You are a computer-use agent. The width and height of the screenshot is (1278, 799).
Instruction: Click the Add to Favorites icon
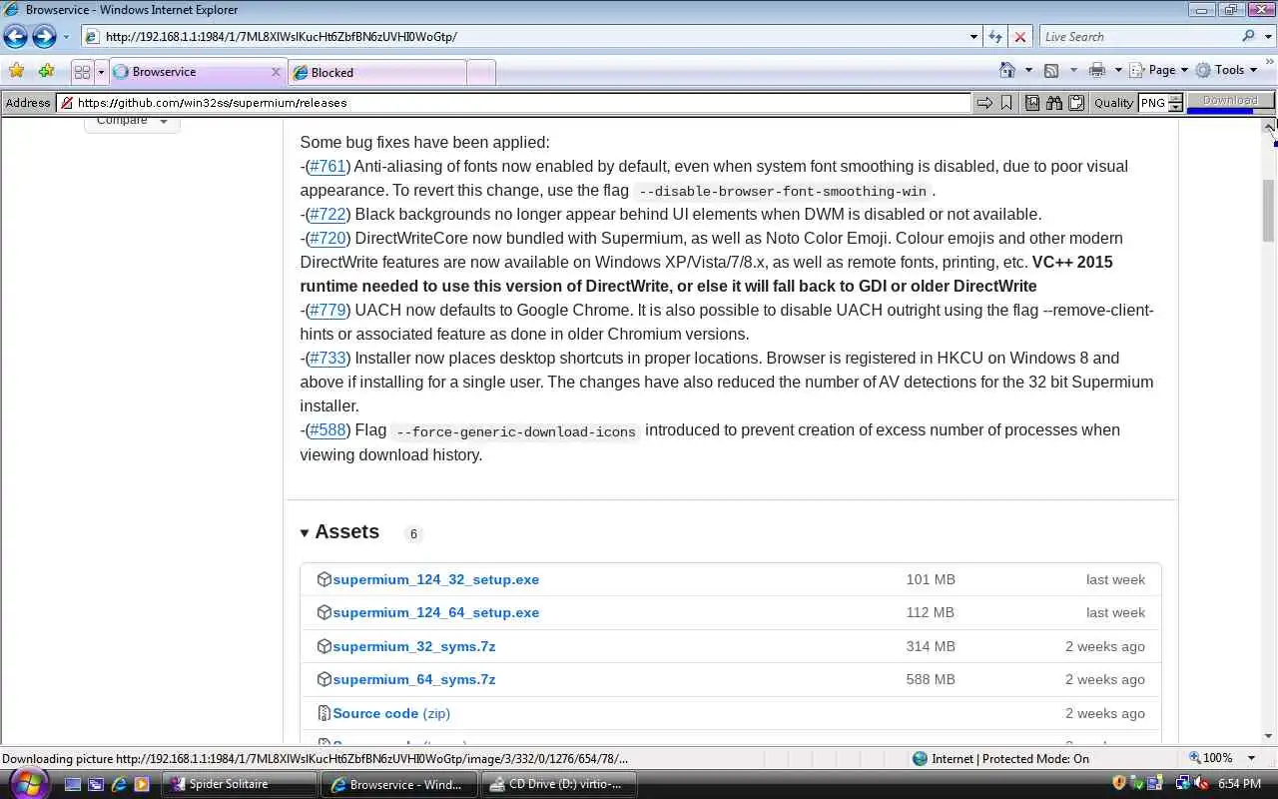point(46,71)
